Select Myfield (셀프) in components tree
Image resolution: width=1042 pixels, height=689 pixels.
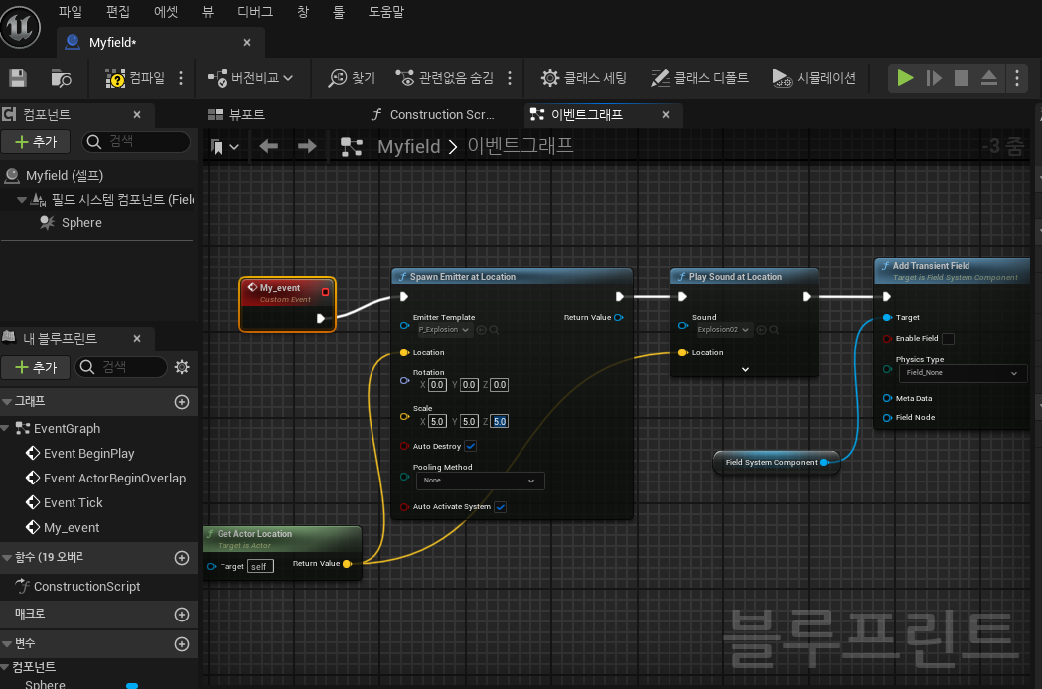click(65, 176)
